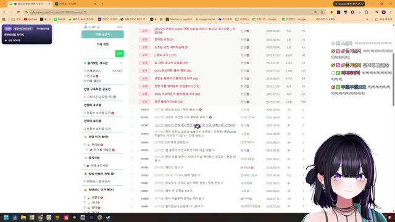Click the green search button beside the cafe search box

click(x=120, y=54)
